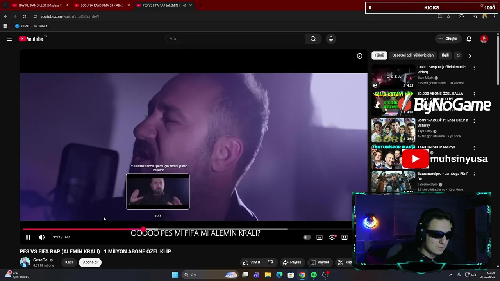Toggle subtitles/closed captions
The width and height of the screenshot is (500, 281).
pyautogui.click(x=320, y=237)
